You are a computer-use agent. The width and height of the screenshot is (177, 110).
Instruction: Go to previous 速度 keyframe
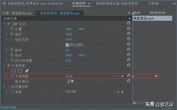(x=114, y=92)
